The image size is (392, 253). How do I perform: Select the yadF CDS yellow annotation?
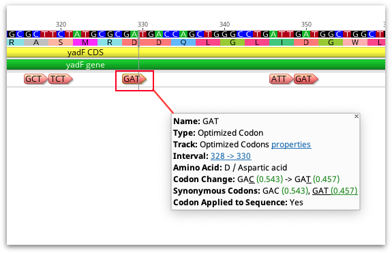tap(196, 53)
